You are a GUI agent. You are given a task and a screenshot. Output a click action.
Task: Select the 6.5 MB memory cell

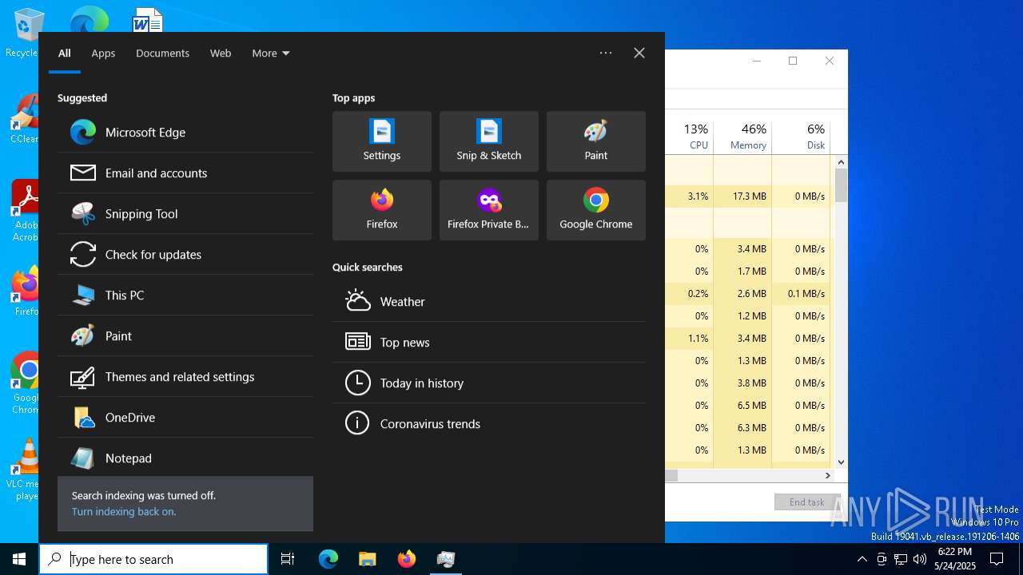coord(742,406)
